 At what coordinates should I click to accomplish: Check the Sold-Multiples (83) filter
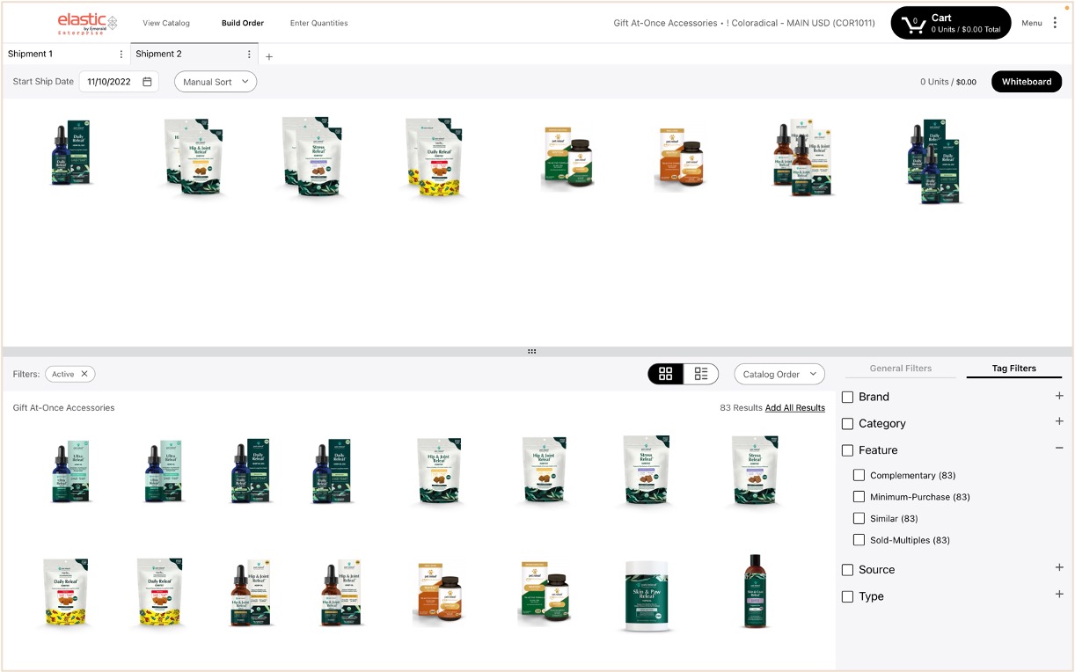[x=859, y=539]
